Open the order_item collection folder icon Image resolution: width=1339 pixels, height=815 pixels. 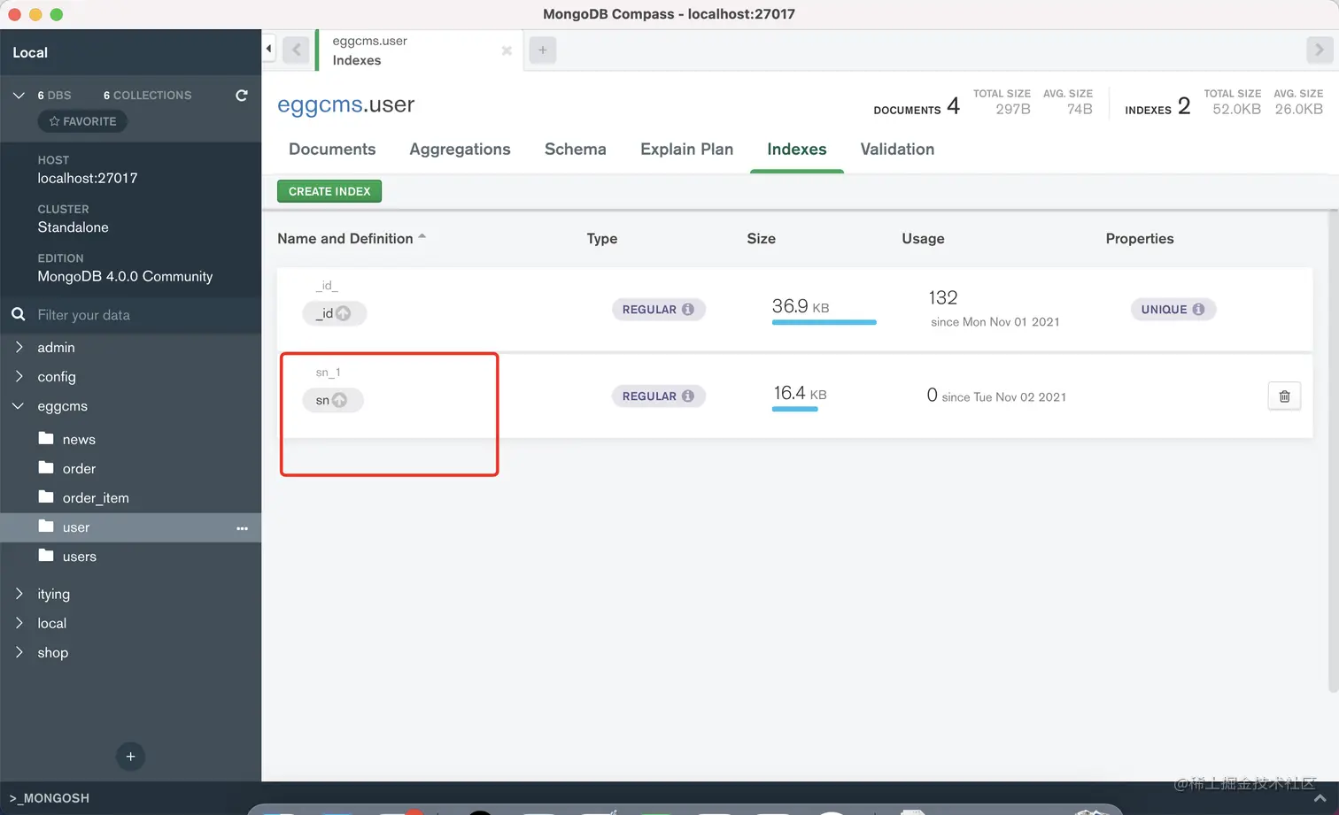pos(47,497)
